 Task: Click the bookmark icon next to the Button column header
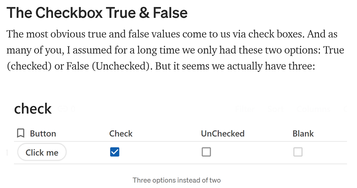tap(21, 133)
